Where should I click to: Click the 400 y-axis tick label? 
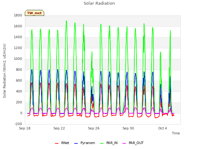tap(19, 91)
